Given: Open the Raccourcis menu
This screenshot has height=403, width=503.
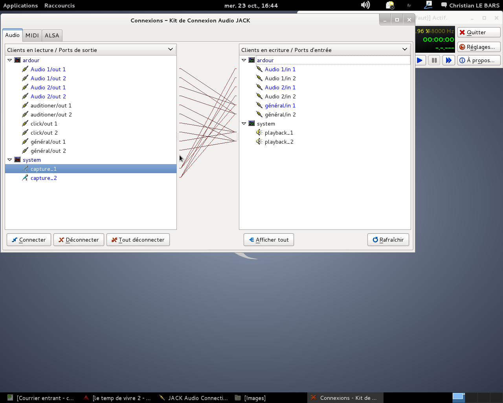Looking at the screenshot, I should (59, 6).
